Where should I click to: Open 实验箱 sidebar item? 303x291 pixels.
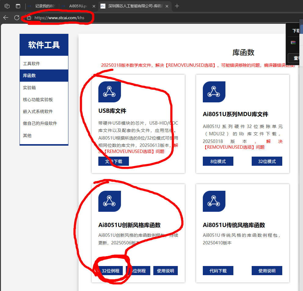pos(44,88)
